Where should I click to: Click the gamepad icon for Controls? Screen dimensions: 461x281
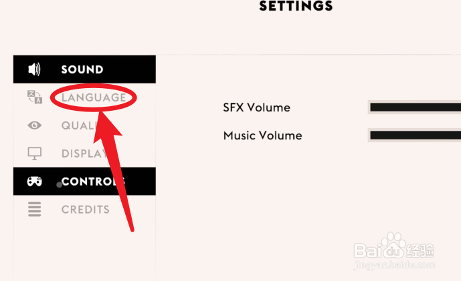tap(34, 182)
